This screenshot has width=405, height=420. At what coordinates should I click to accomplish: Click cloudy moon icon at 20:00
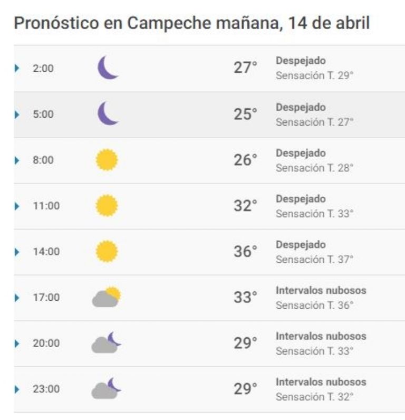tap(106, 342)
